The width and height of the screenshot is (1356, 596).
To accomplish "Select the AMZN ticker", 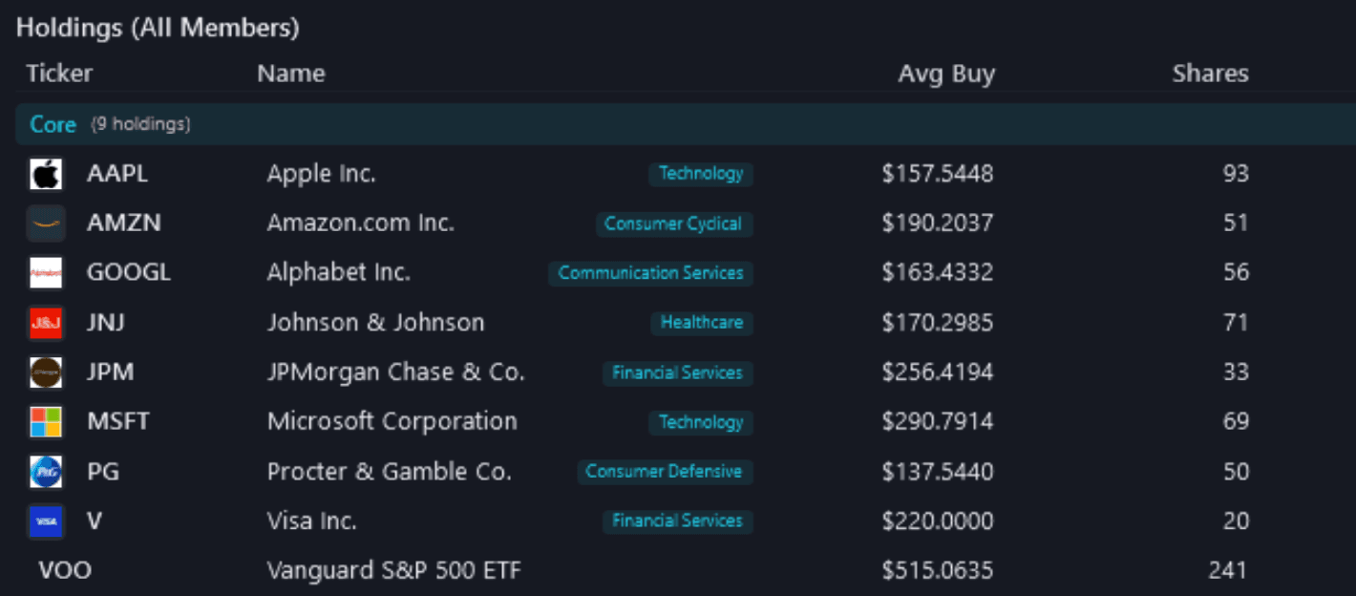I will coord(124,223).
